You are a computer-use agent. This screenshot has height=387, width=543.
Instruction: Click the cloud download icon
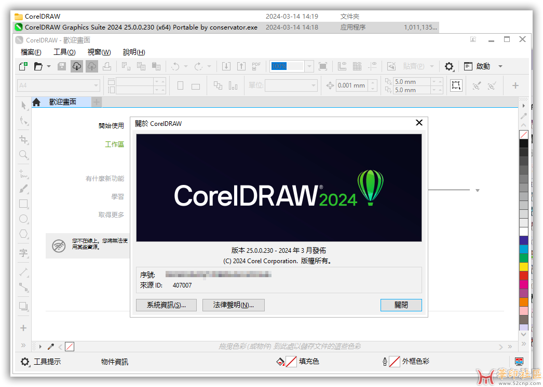[x=76, y=66]
